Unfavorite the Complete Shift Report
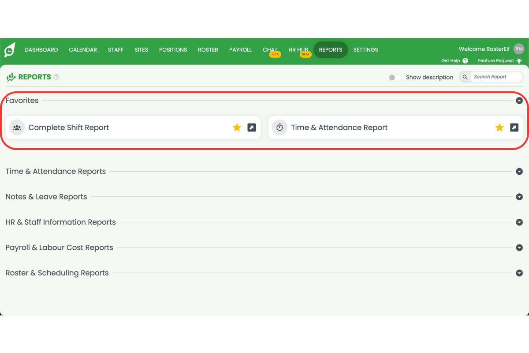The width and height of the screenshot is (529, 353). (x=237, y=127)
